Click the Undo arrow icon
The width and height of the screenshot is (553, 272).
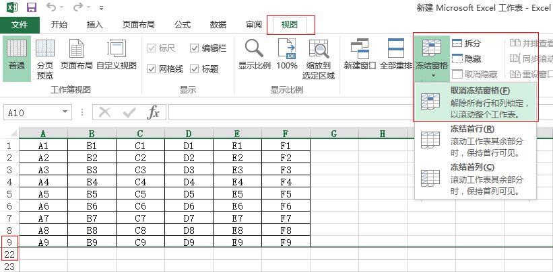53,8
